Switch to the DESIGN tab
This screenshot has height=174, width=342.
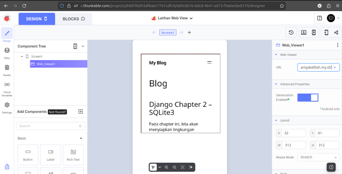click(x=36, y=19)
